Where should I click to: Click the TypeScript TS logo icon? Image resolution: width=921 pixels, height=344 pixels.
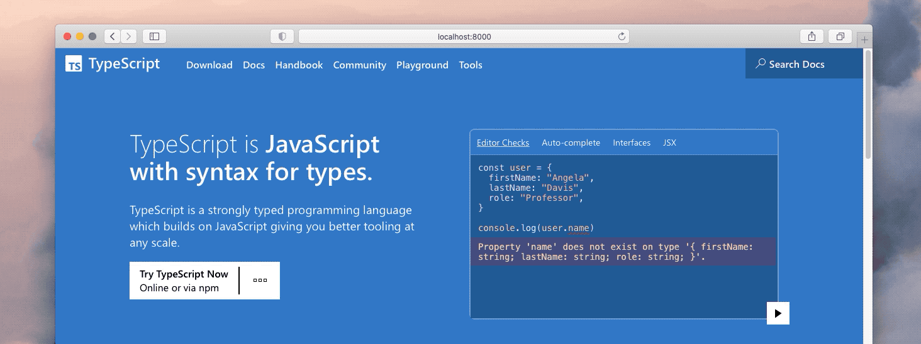(74, 63)
